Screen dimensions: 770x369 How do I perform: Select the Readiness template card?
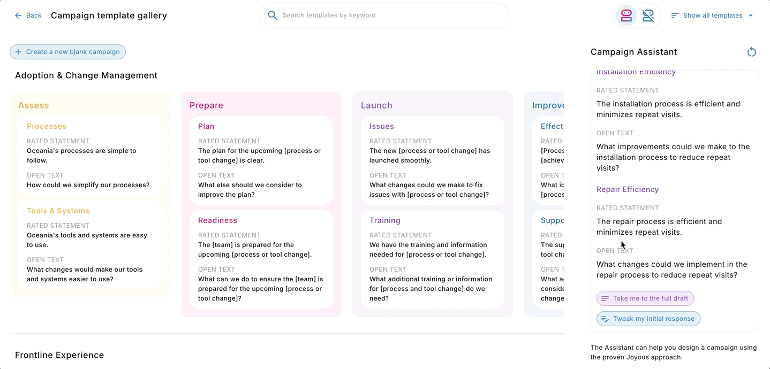(x=261, y=259)
